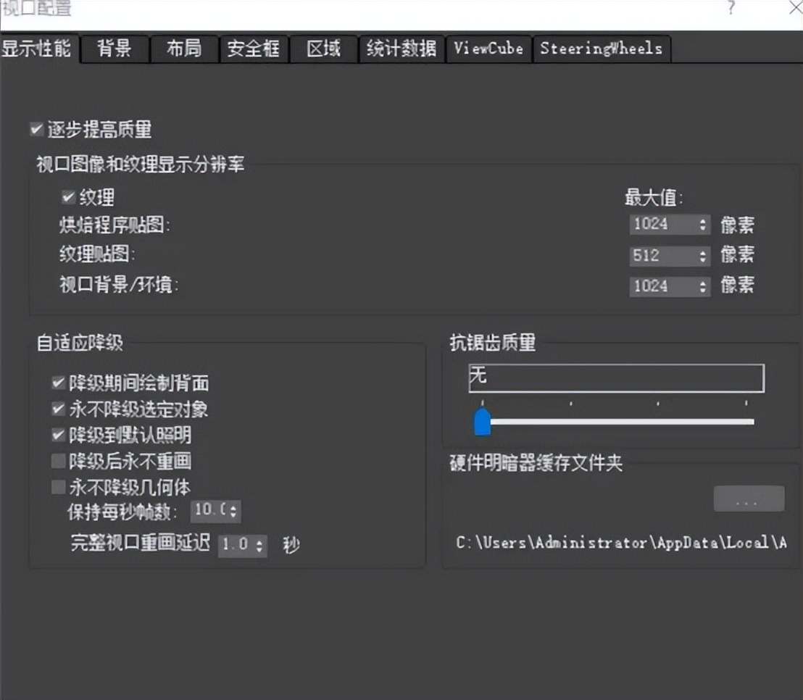The height and width of the screenshot is (700, 803).
Task: Adjust the 抗锯齿质量 slider
Action: tap(483, 421)
